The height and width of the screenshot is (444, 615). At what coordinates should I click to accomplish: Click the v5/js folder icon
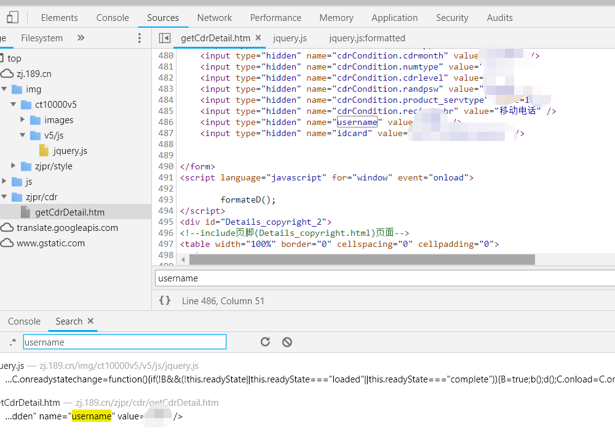[x=35, y=135]
